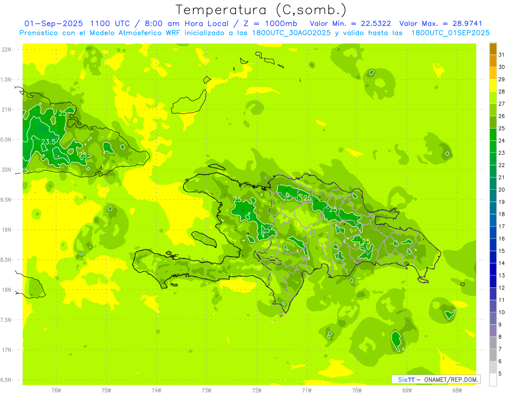The image size is (513, 396).
Task: Click colorbar label "14"
Action: pyautogui.click(x=502, y=263)
